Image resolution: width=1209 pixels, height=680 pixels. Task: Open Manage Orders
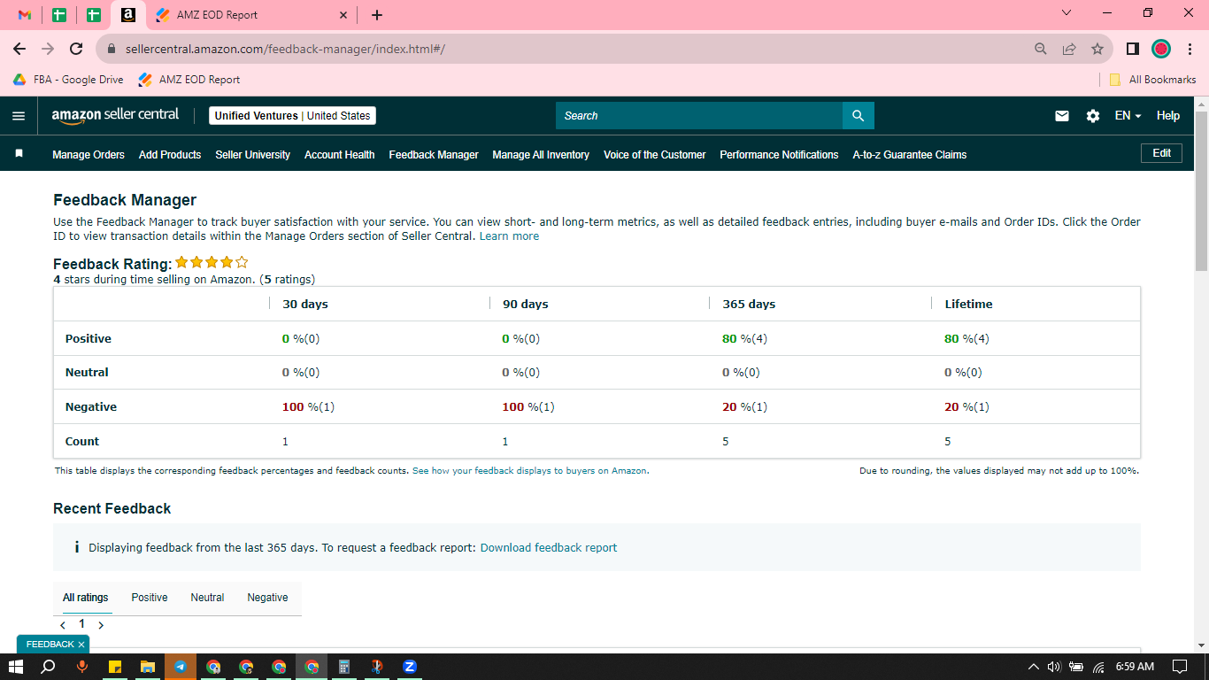coord(89,155)
